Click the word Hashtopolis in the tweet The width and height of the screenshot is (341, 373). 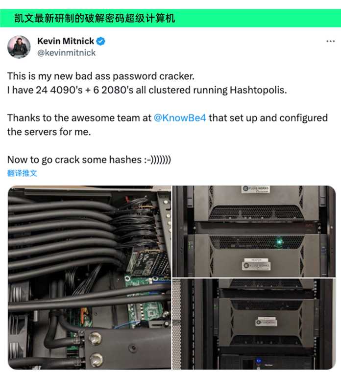click(258, 90)
